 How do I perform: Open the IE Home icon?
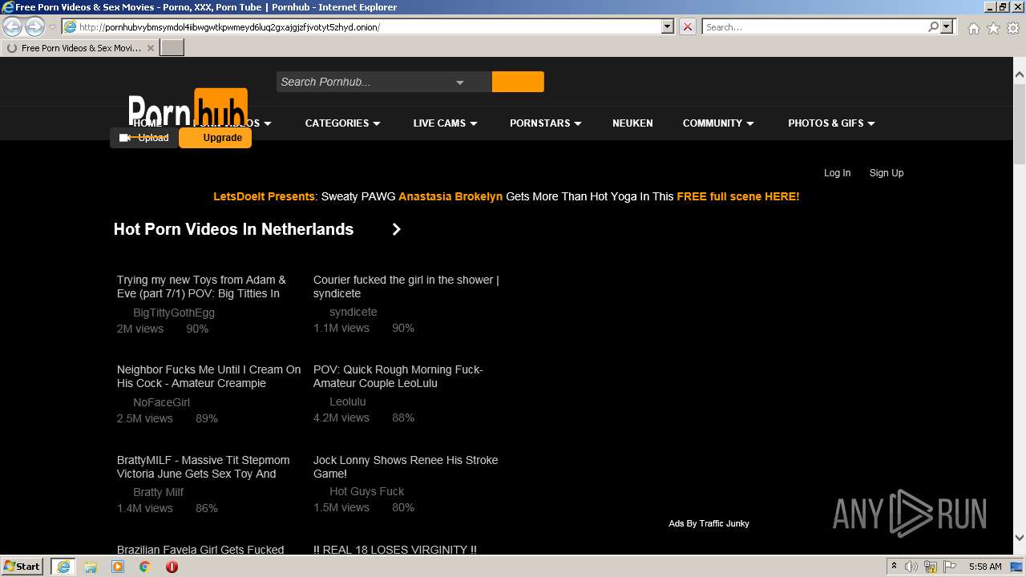[973, 27]
